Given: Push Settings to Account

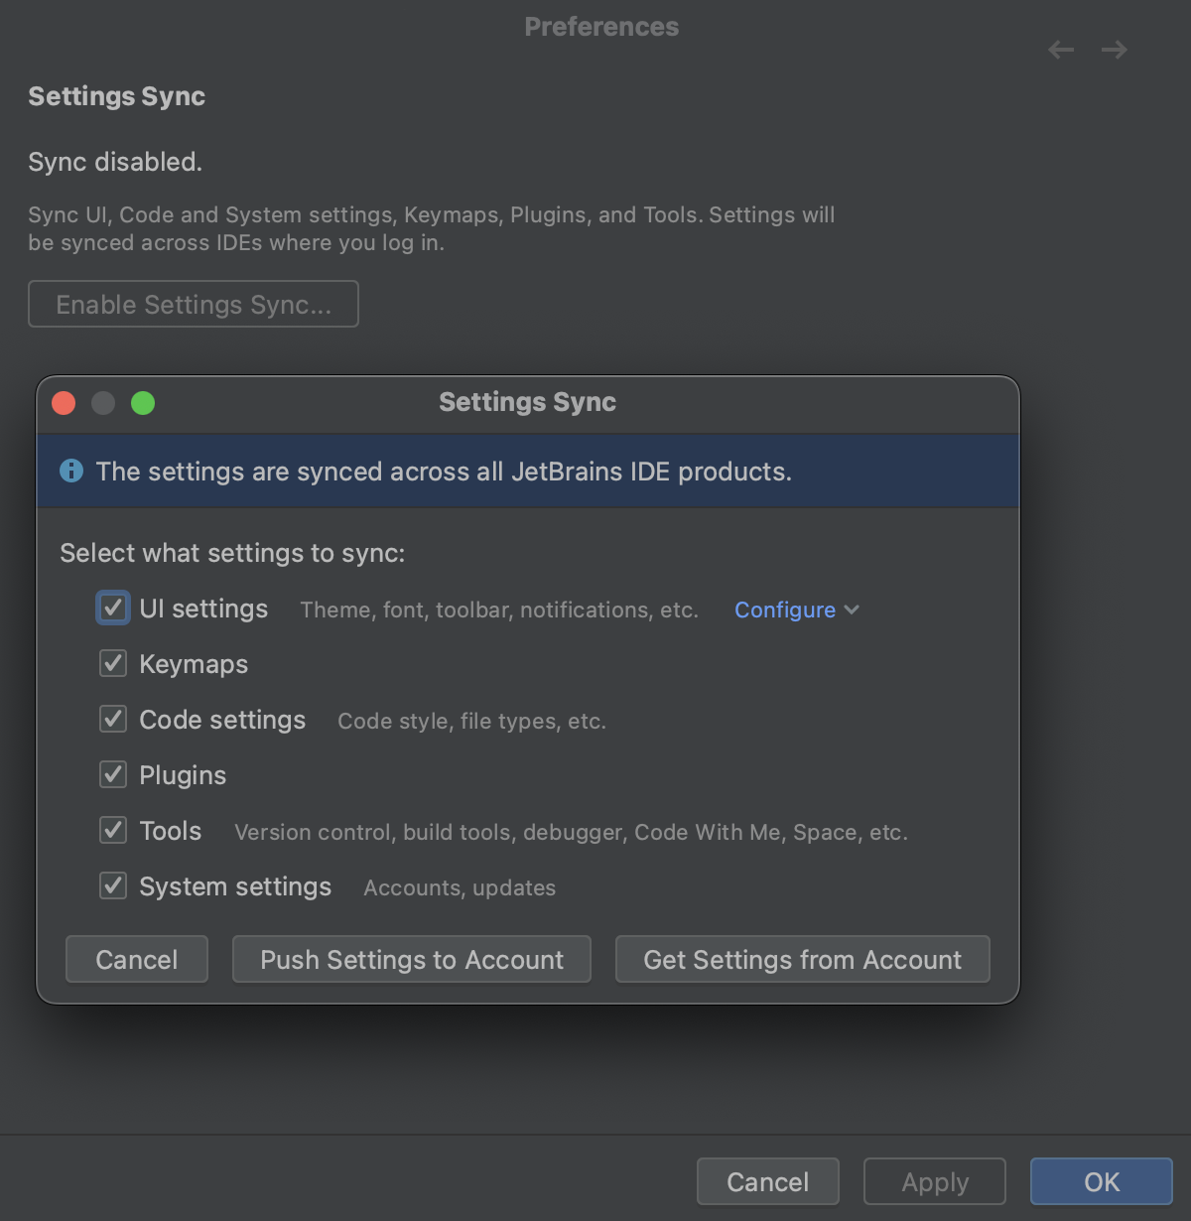Looking at the screenshot, I should click(411, 959).
